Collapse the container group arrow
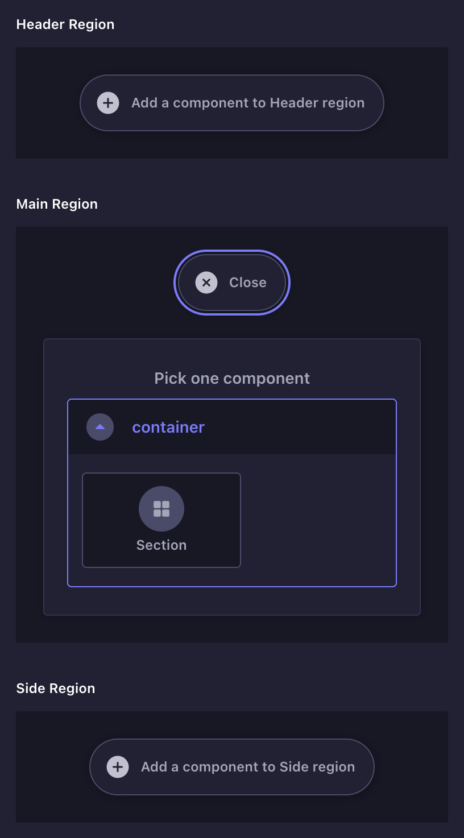Image resolution: width=464 pixels, height=838 pixels. point(100,427)
